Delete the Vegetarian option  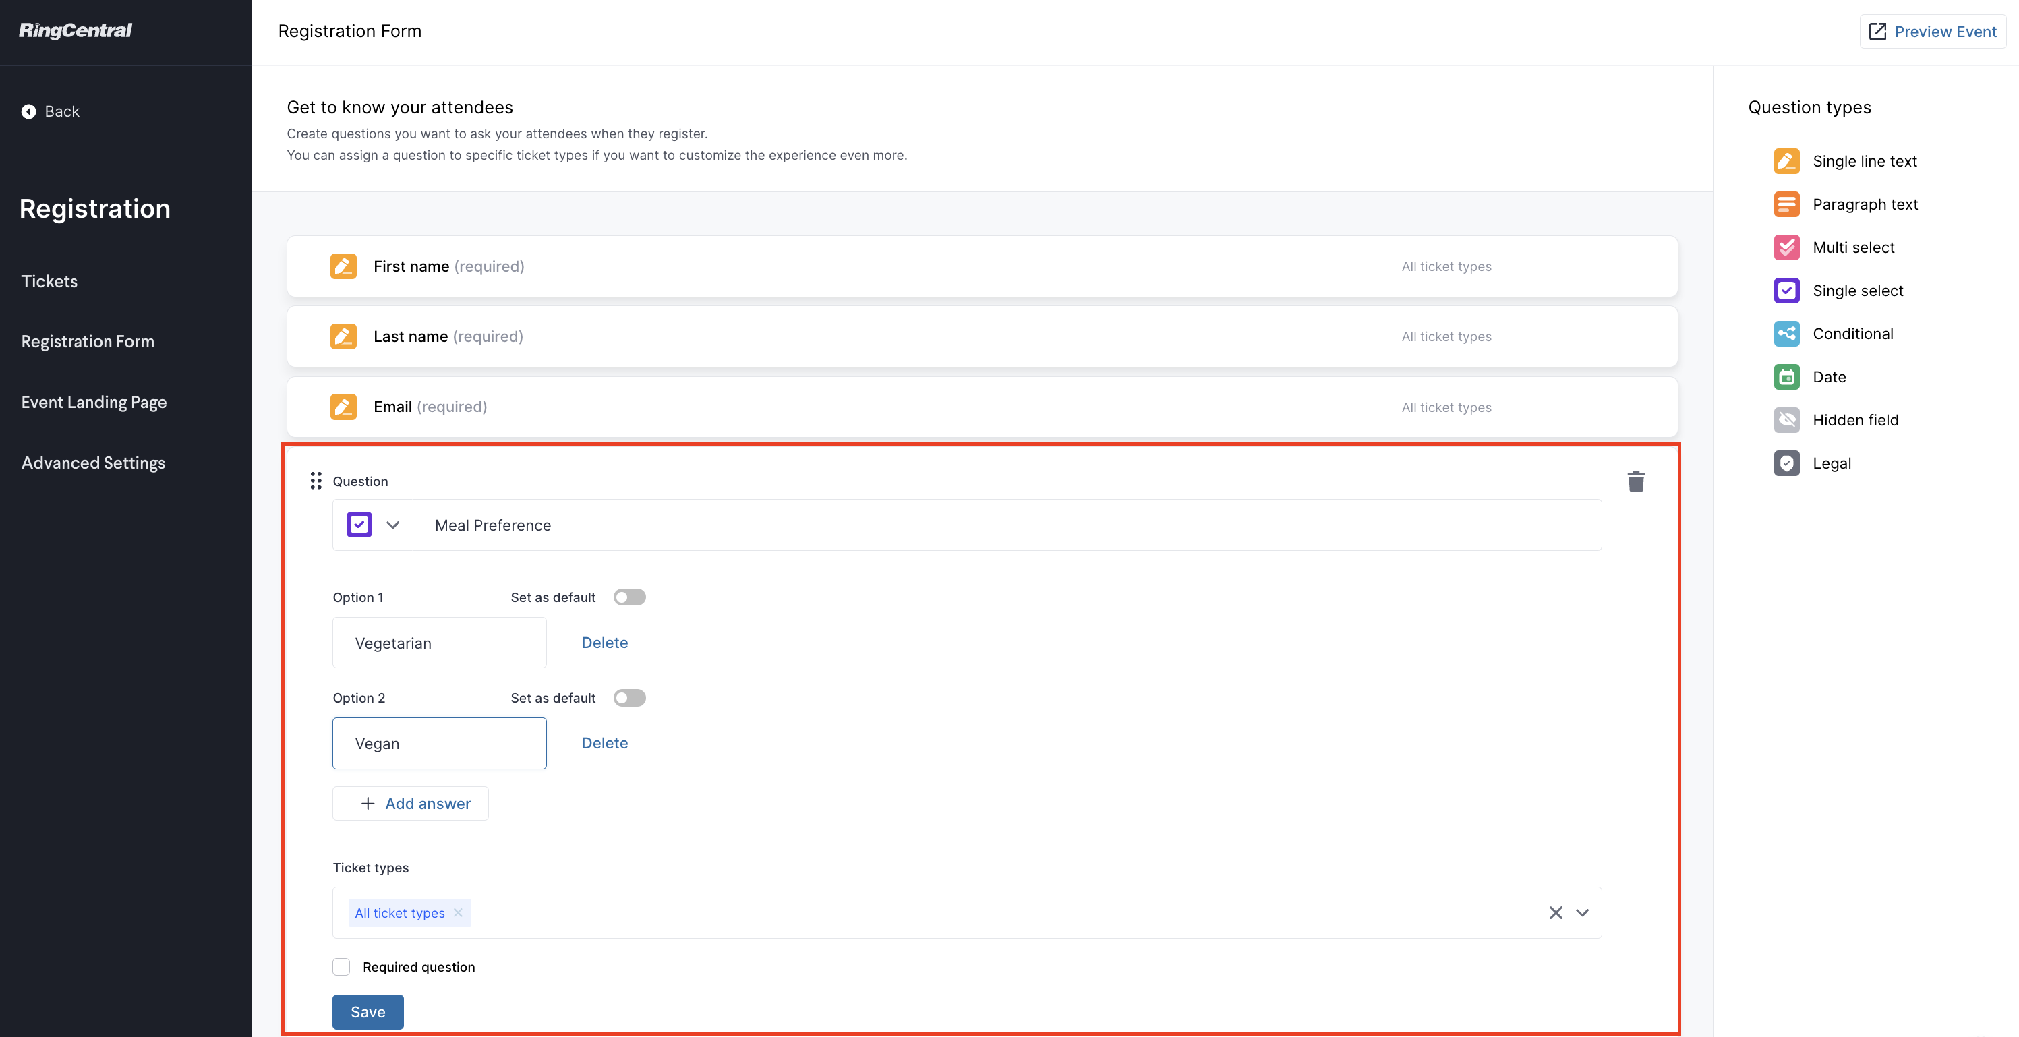pyautogui.click(x=604, y=643)
